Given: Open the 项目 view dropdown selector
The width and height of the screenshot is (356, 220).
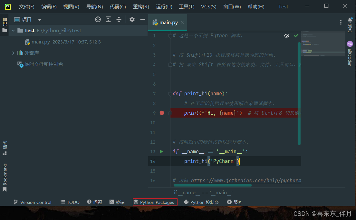Looking at the screenshot, I should (x=39, y=19).
